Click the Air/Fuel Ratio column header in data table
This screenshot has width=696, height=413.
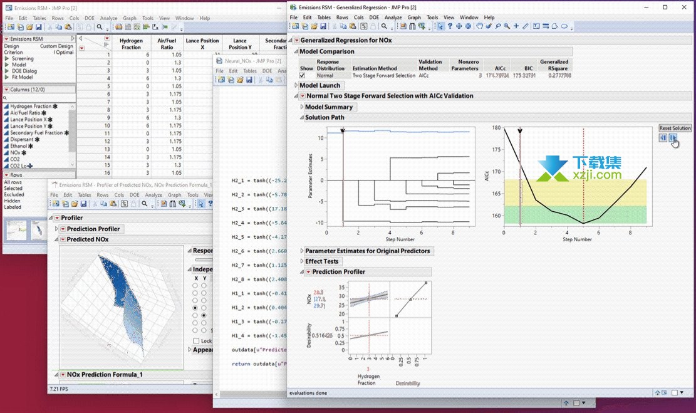(x=167, y=43)
